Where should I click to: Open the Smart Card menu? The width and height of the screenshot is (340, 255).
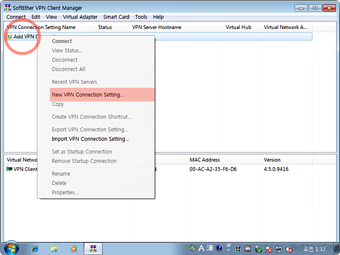[116, 17]
